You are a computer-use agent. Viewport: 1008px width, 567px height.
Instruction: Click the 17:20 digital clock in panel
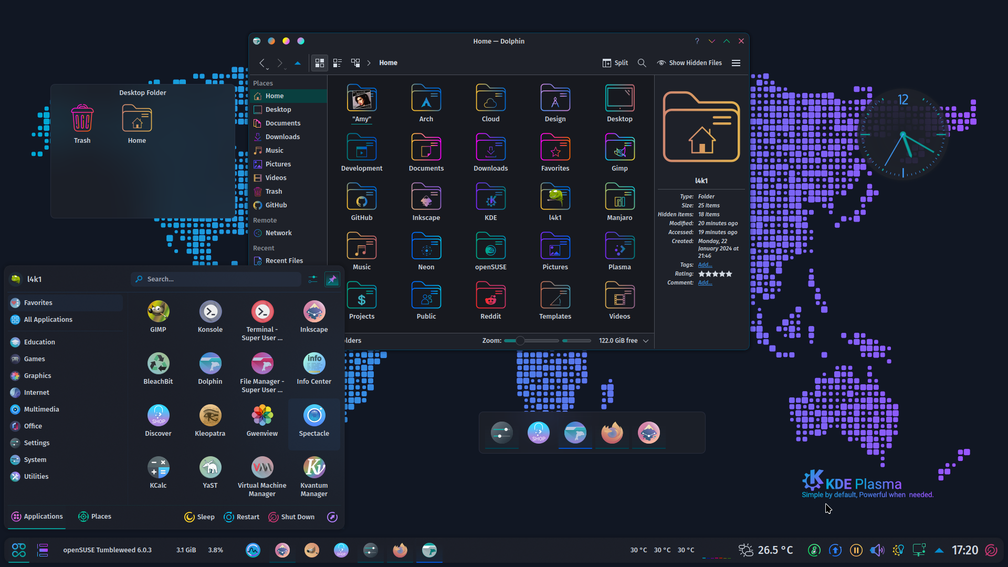(965, 550)
